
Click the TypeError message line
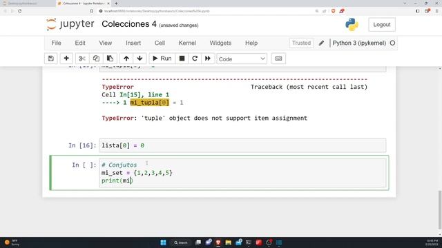coord(204,118)
